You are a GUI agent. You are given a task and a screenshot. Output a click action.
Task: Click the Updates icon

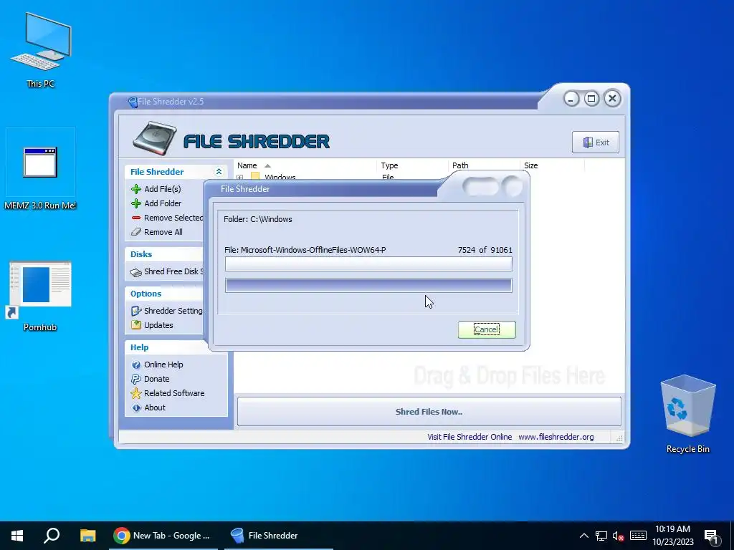pos(136,325)
